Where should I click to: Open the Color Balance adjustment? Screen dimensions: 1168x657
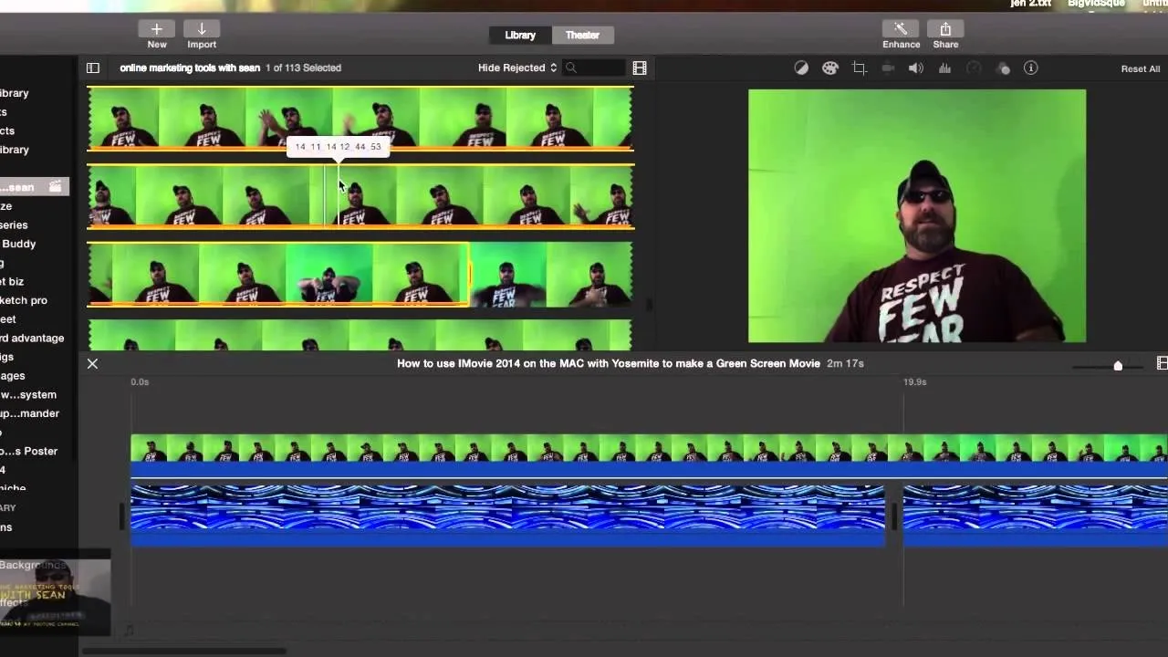click(801, 68)
